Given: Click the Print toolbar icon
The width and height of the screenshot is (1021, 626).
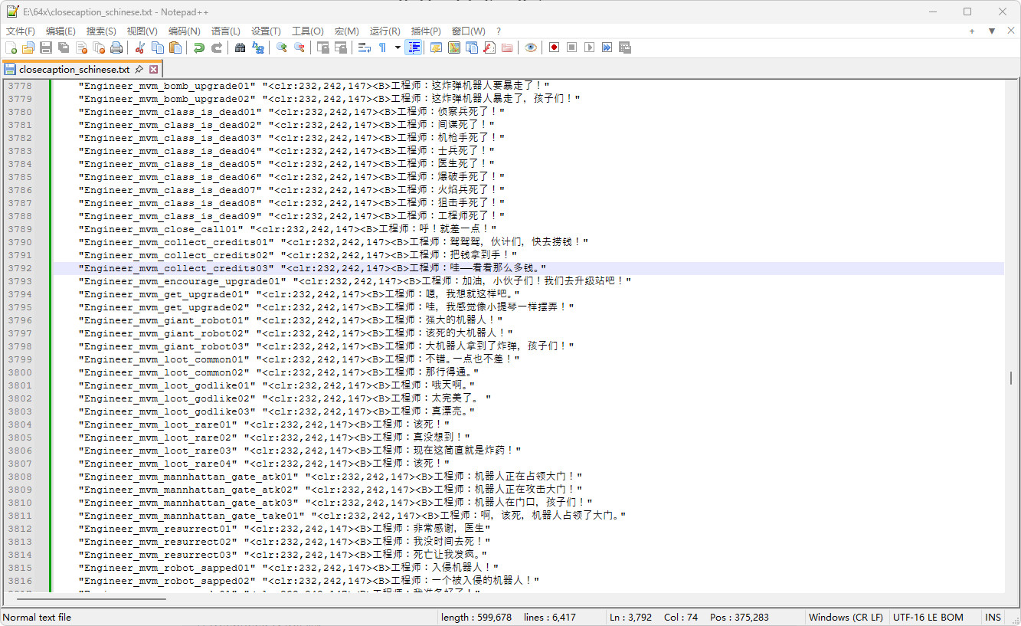Looking at the screenshot, I should [x=116, y=48].
